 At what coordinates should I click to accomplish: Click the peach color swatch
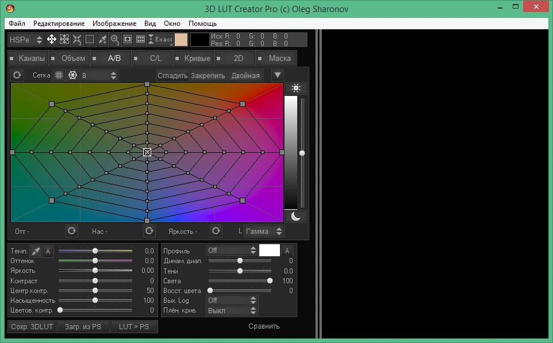pyautogui.click(x=181, y=40)
